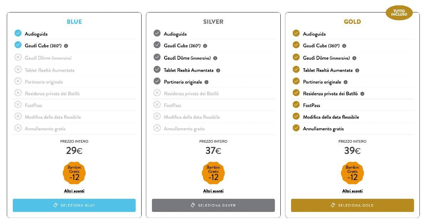Click info icon beside Tablet Realtà Aumentata in Gold
Screen dimensions: 428x224
(x=357, y=70)
